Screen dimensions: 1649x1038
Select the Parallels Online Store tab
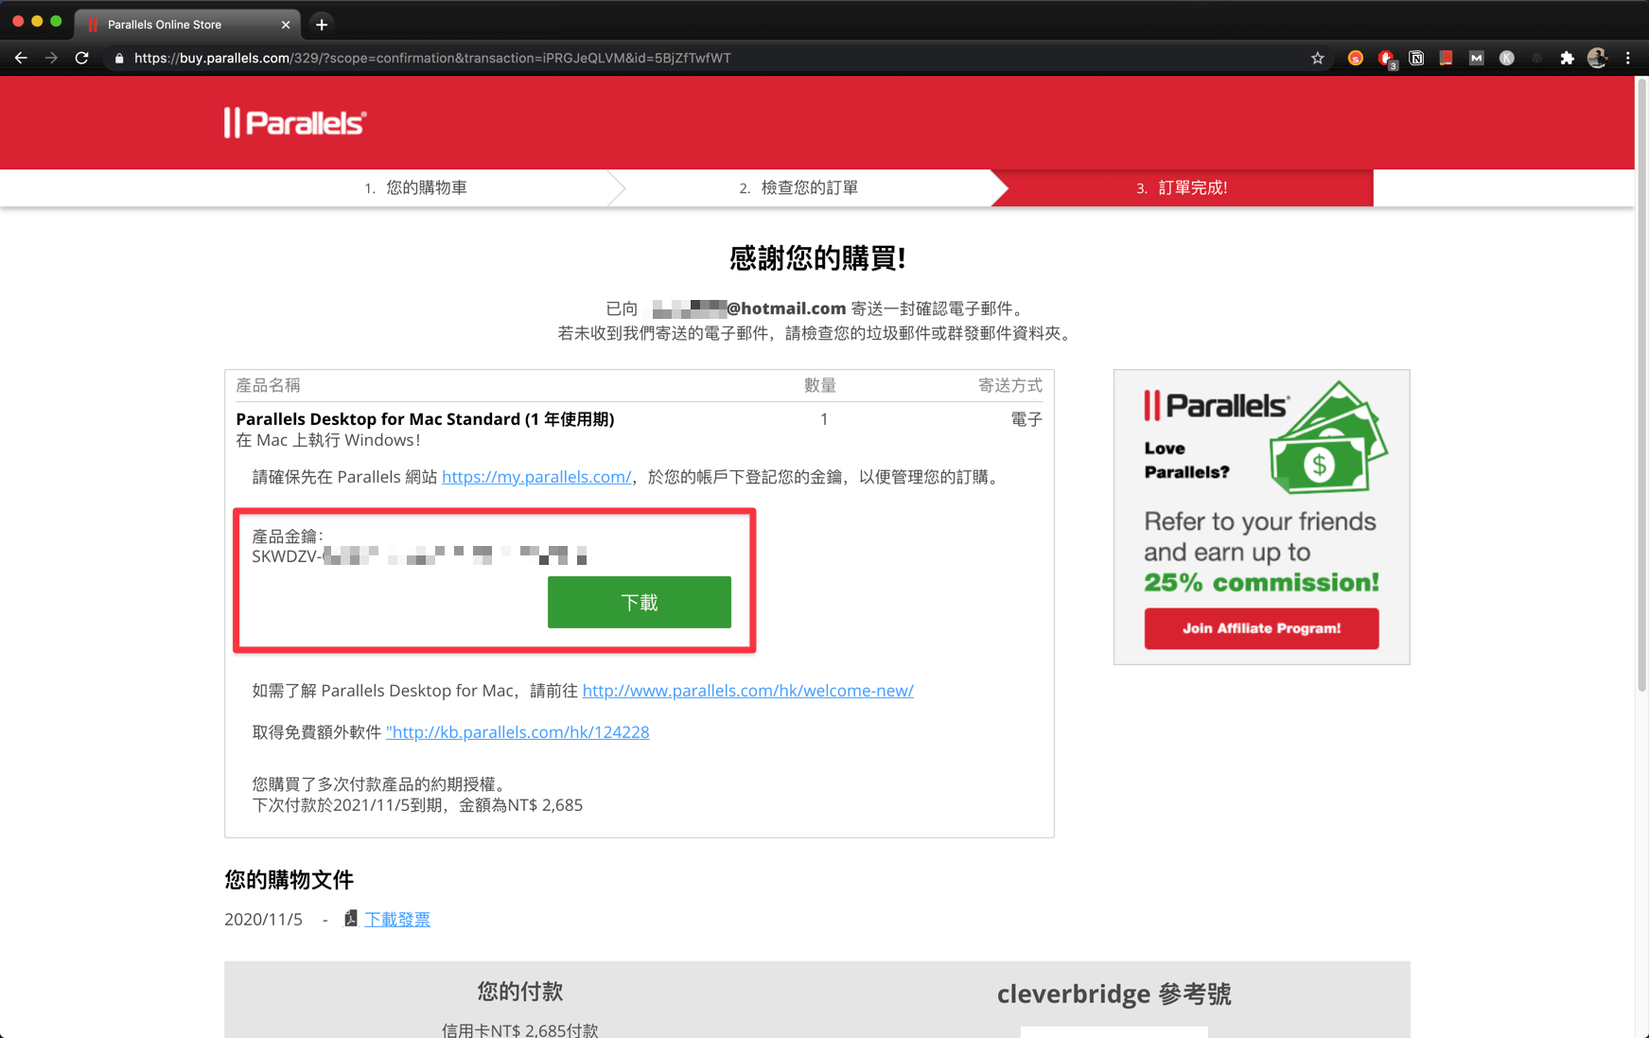(187, 25)
